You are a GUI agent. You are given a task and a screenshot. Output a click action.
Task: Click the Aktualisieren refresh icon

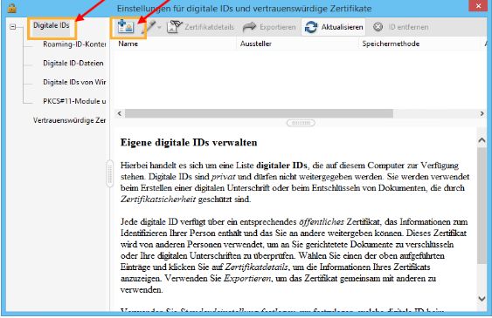coord(311,27)
